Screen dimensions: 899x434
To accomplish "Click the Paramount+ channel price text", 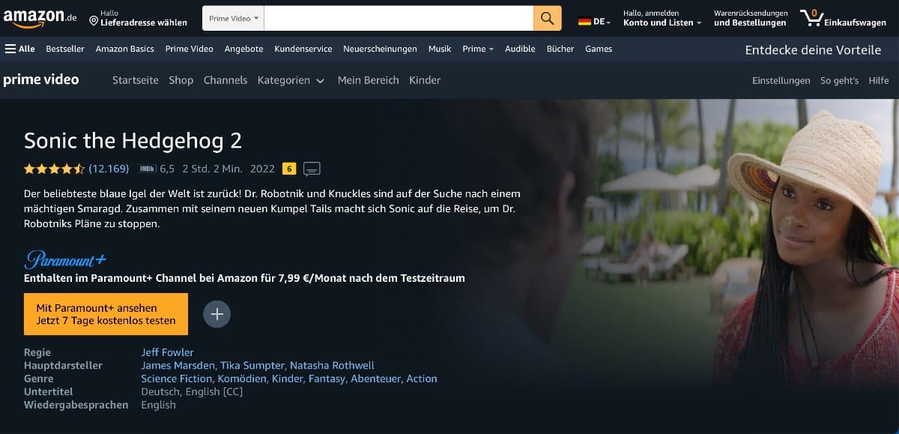I will click(x=244, y=278).
